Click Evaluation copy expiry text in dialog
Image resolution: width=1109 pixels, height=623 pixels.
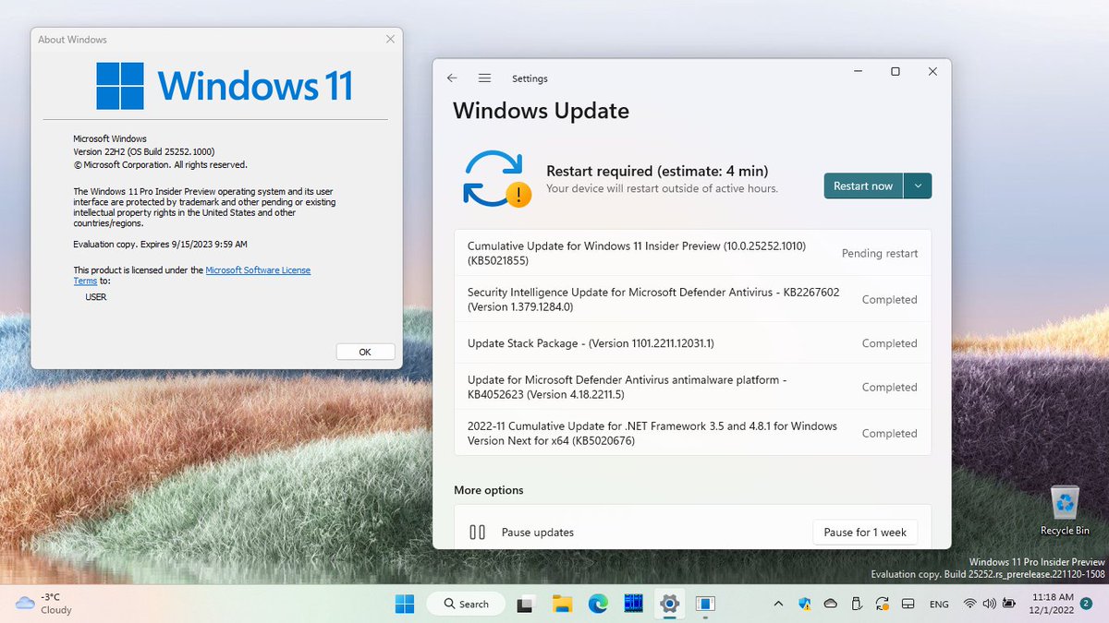pos(160,244)
